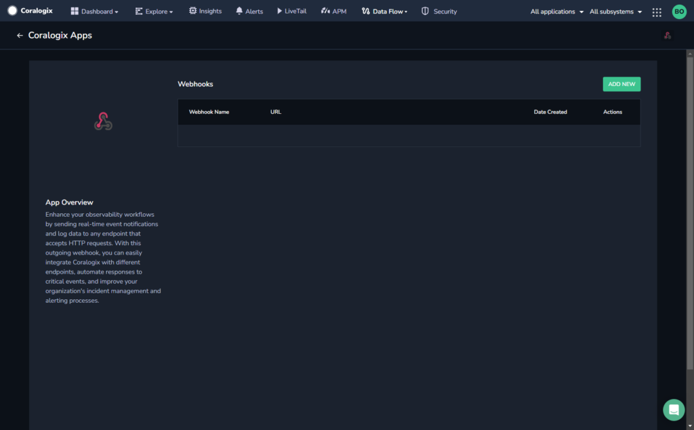Viewport: 694px width, 430px height.
Task: Click the Actions column header
Action: pos(613,112)
